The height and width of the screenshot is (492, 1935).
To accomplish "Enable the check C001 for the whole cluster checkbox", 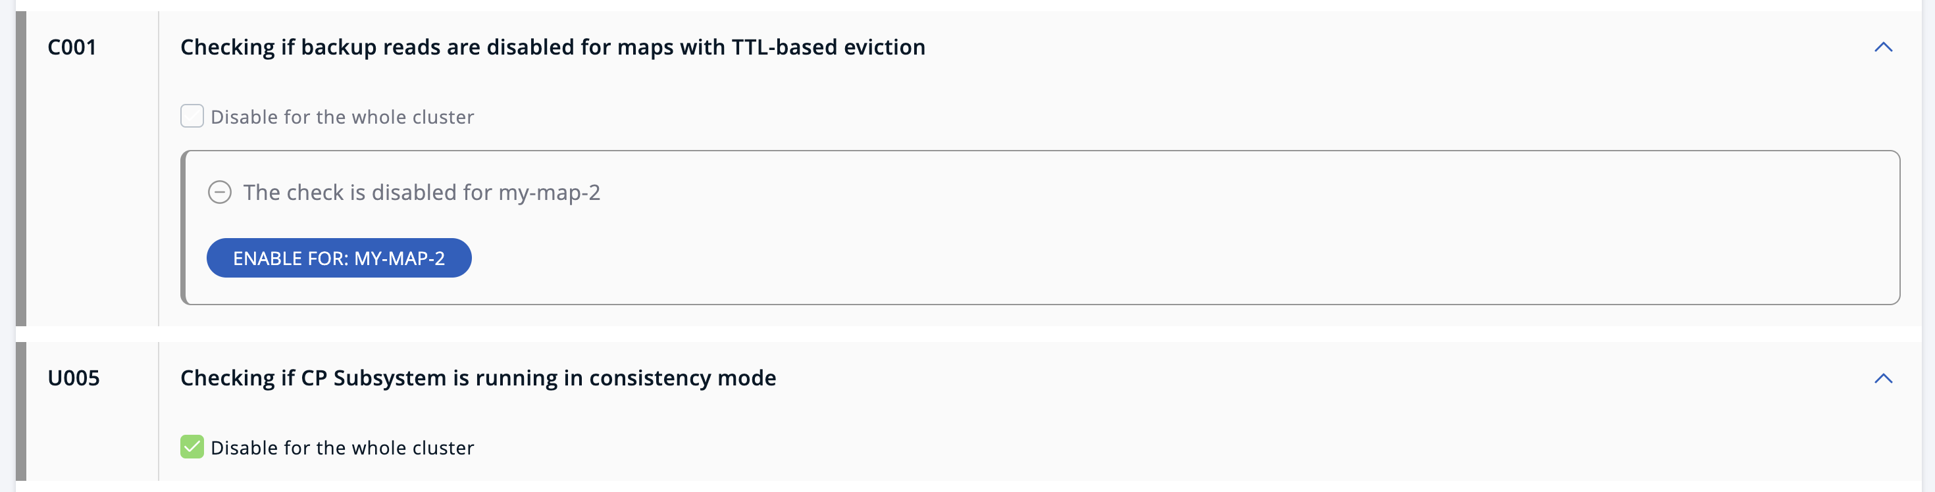I will click(192, 116).
